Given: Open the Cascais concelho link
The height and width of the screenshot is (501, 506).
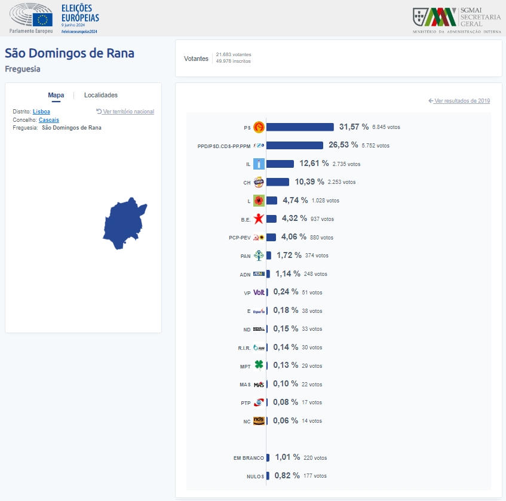Looking at the screenshot, I should 49,120.
